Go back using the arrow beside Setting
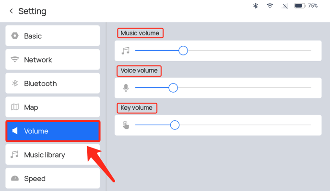The height and width of the screenshot is (191, 330). [12, 11]
